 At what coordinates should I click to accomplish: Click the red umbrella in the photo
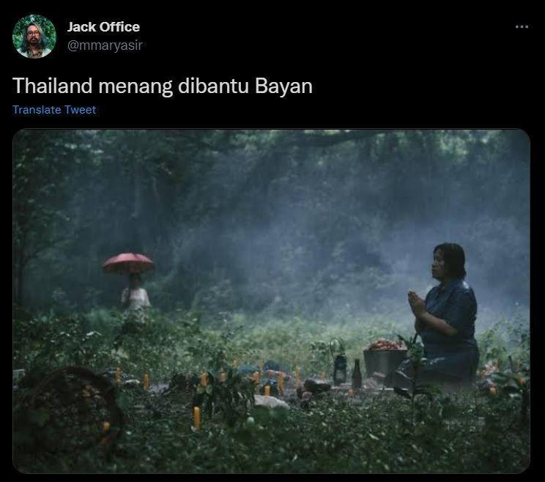tap(127, 263)
